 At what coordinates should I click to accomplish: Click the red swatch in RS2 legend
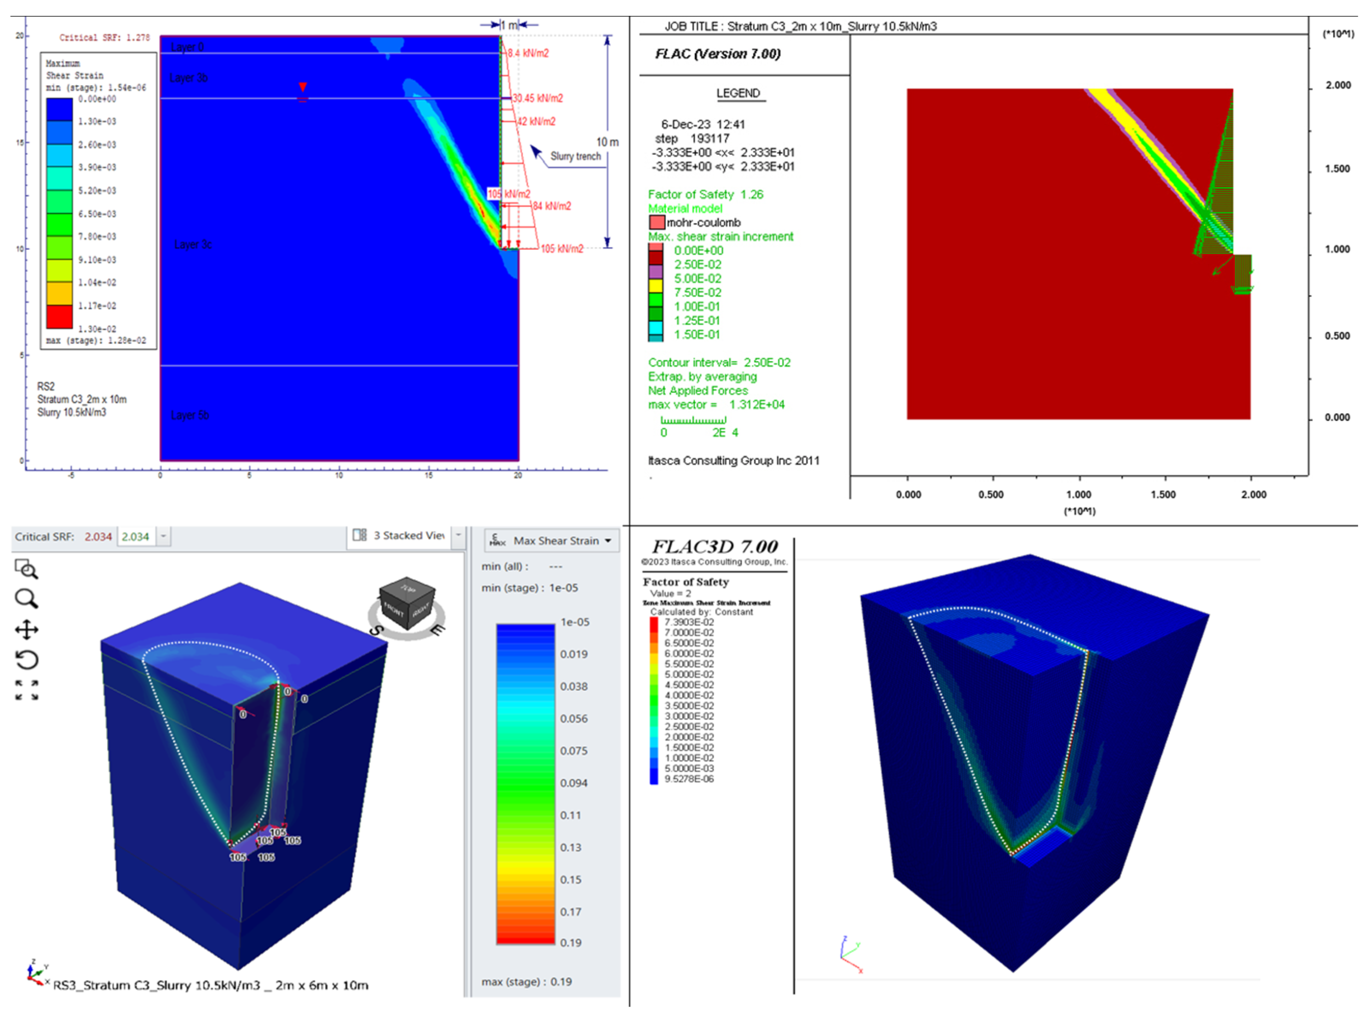point(59,317)
